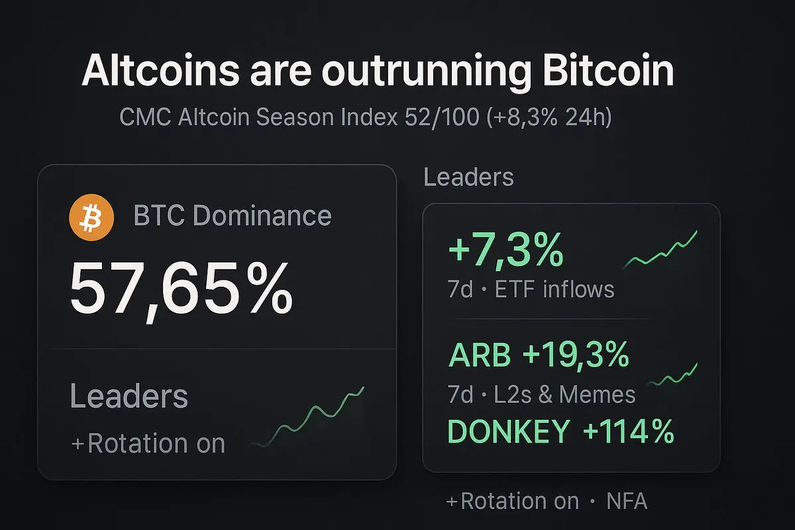This screenshot has height=530, width=795.
Task: Click the green sparkline beside +7,3%
Action: 661,250
